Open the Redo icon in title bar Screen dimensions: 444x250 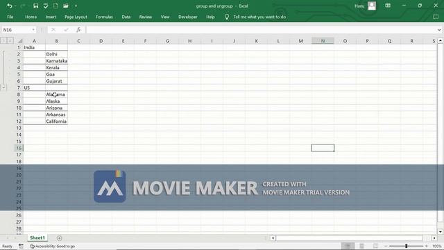coord(23,6)
